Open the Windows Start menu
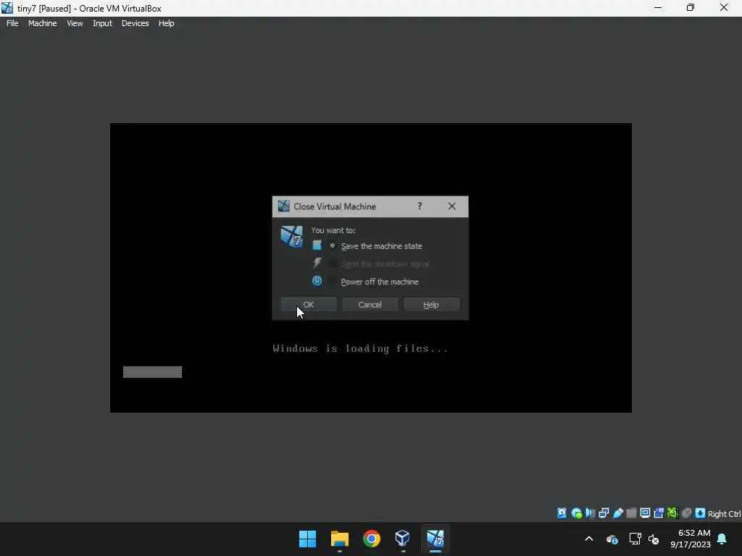The image size is (742, 556). [x=307, y=539]
